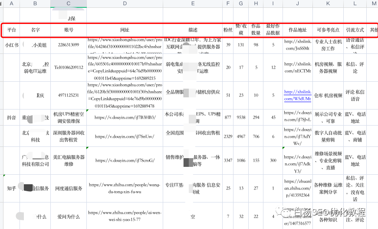Click the zhihu wang-du-tong-xin-fu-wu URL cell

pos(125,188)
